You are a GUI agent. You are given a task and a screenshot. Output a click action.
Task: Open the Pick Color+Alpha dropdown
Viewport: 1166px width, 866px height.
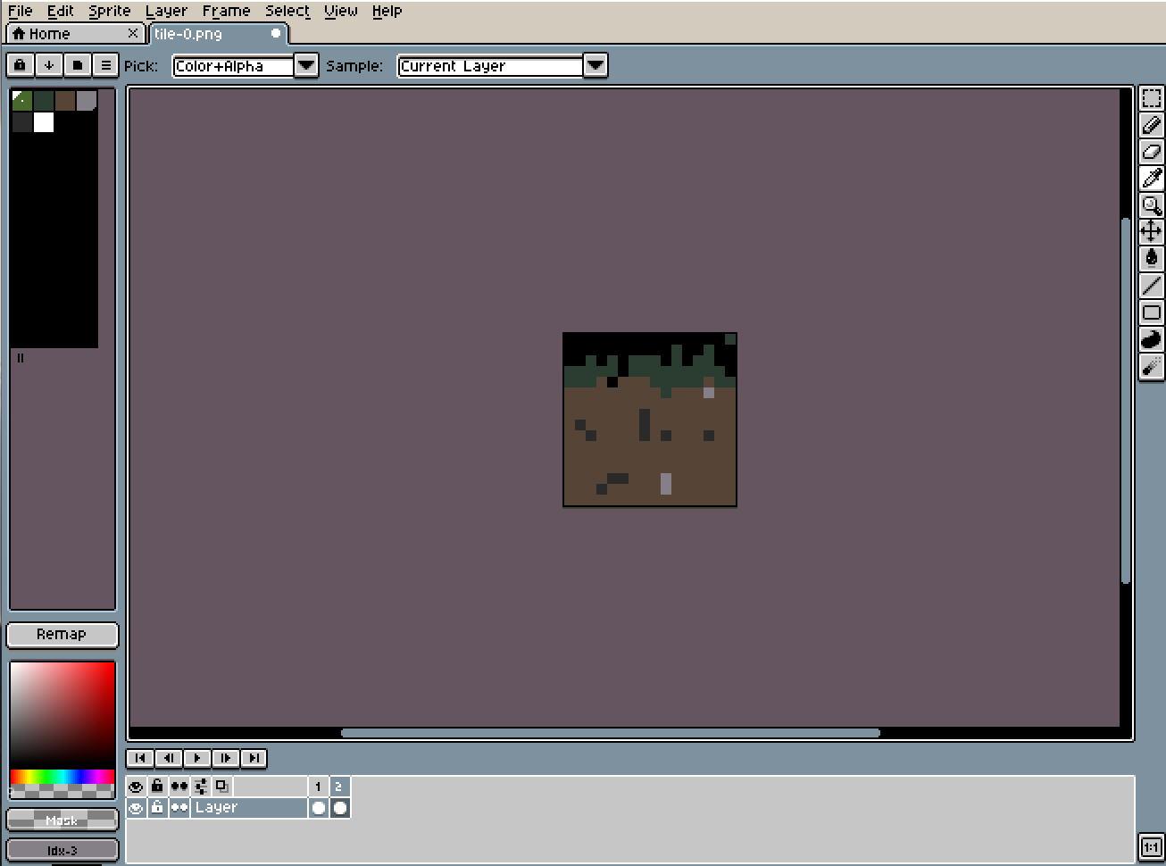(306, 65)
